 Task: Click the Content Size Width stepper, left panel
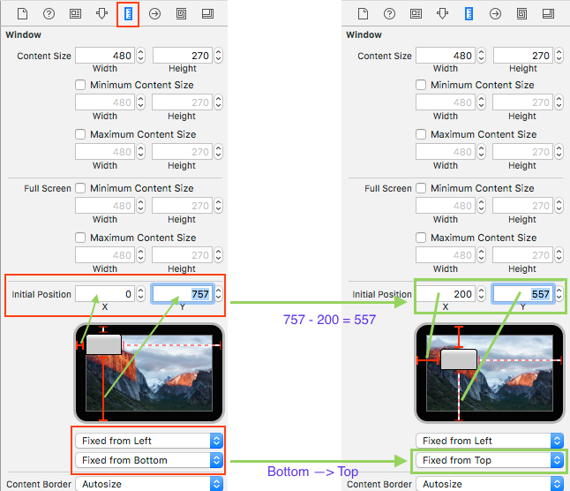(140, 56)
